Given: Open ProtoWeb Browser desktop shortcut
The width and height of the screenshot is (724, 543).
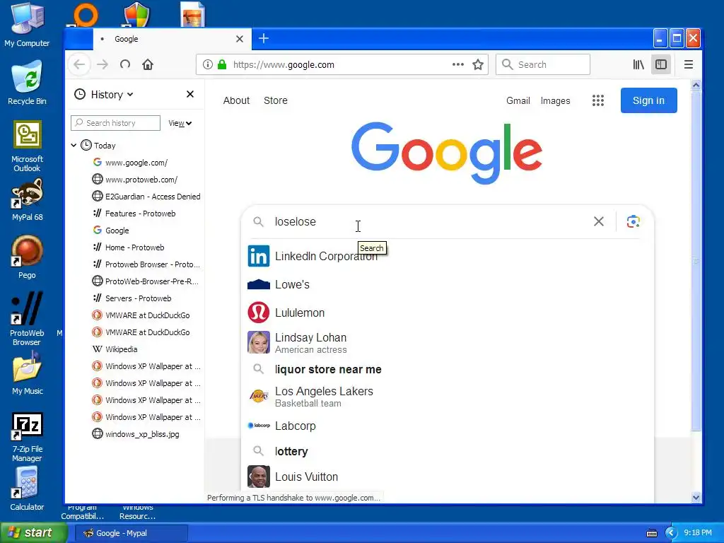Looking at the screenshot, I should click(x=27, y=319).
